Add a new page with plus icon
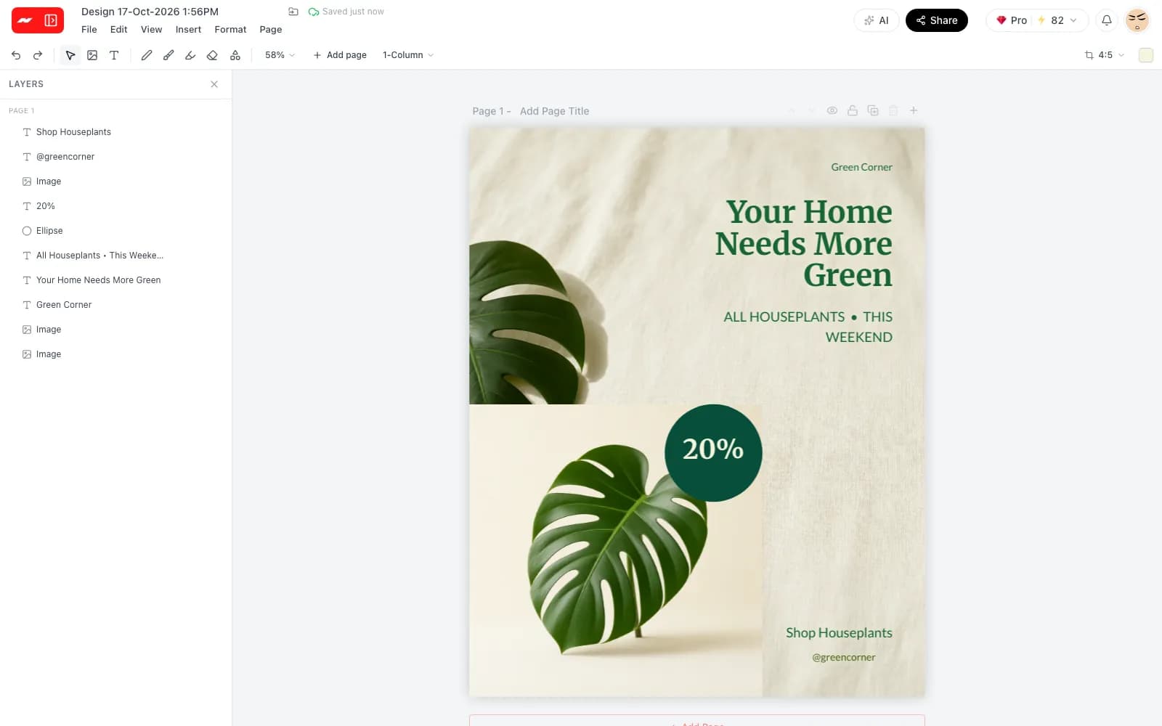Image resolution: width=1162 pixels, height=726 pixels. click(x=914, y=110)
